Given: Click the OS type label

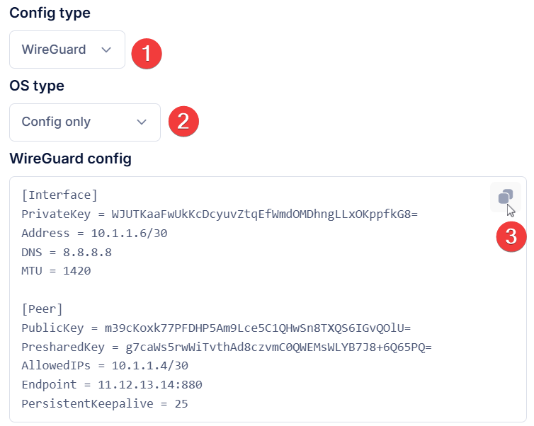Looking at the screenshot, I should [x=37, y=86].
